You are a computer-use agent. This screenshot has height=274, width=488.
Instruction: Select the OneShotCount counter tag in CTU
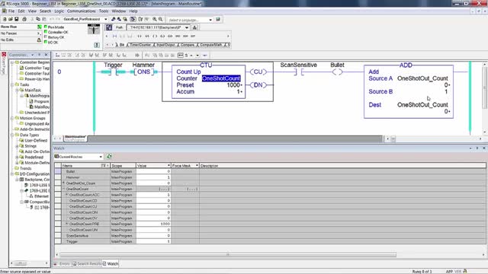click(221, 78)
